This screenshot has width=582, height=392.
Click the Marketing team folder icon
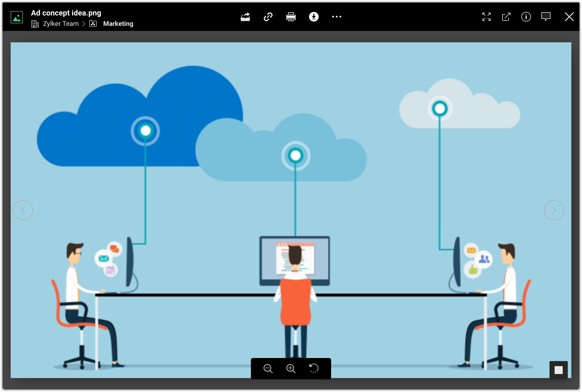(93, 24)
